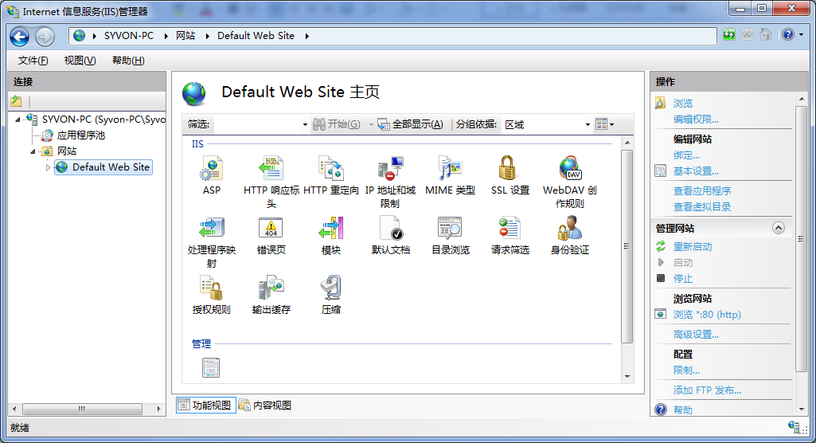
Task: Open the 筛选 filter dropdown
Action: coord(305,124)
